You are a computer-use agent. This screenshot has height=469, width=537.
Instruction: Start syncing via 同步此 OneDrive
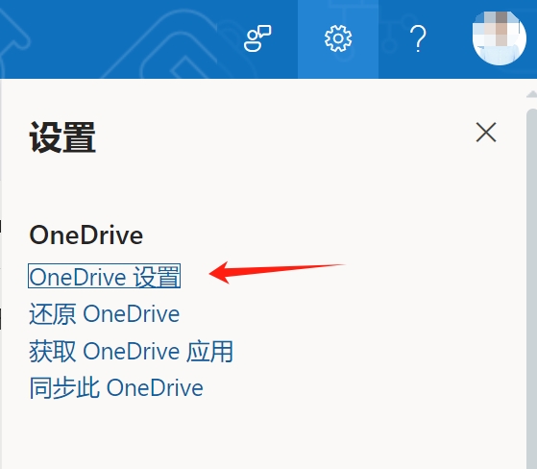pyautogui.click(x=116, y=388)
